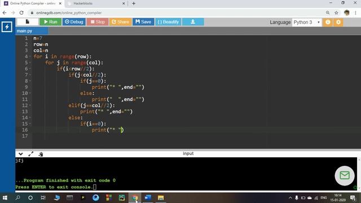Open Word from the taskbar

(148, 198)
